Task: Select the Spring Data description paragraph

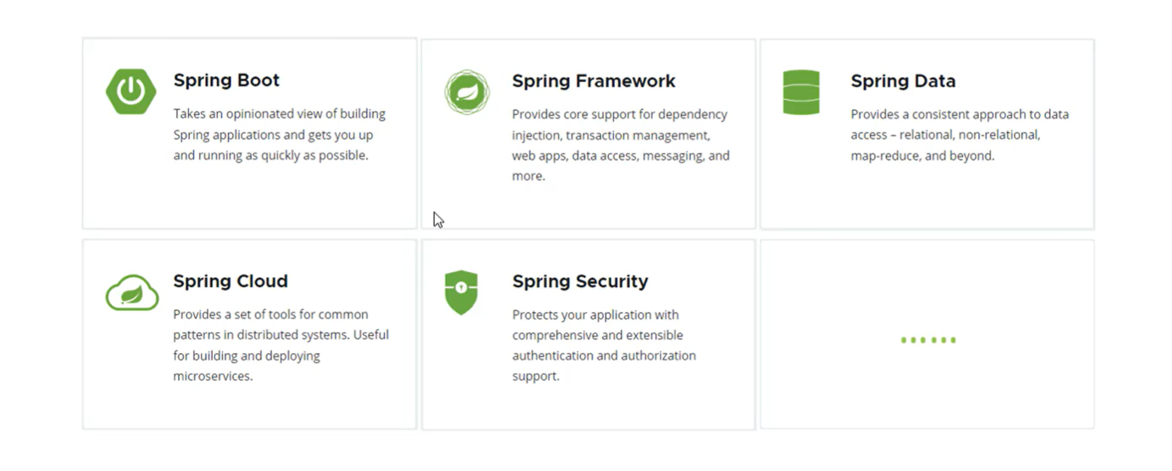Action: (960, 135)
